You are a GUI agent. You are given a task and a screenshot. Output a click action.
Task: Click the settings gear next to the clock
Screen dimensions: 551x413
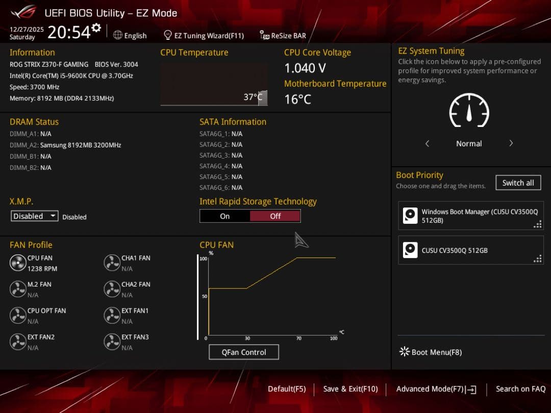pyautogui.click(x=96, y=29)
